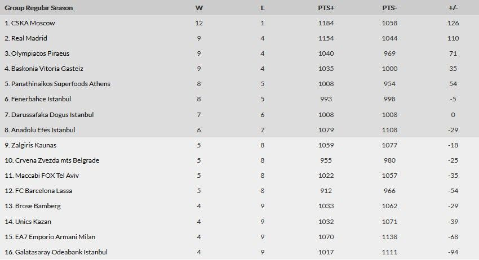479x260 pixels.
Task: Open Maccabi FOX Tel Aviv entry
Action: pyautogui.click(x=44, y=176)
